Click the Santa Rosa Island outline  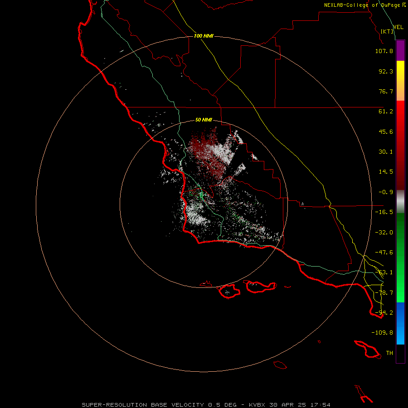[x=229, y=291]
